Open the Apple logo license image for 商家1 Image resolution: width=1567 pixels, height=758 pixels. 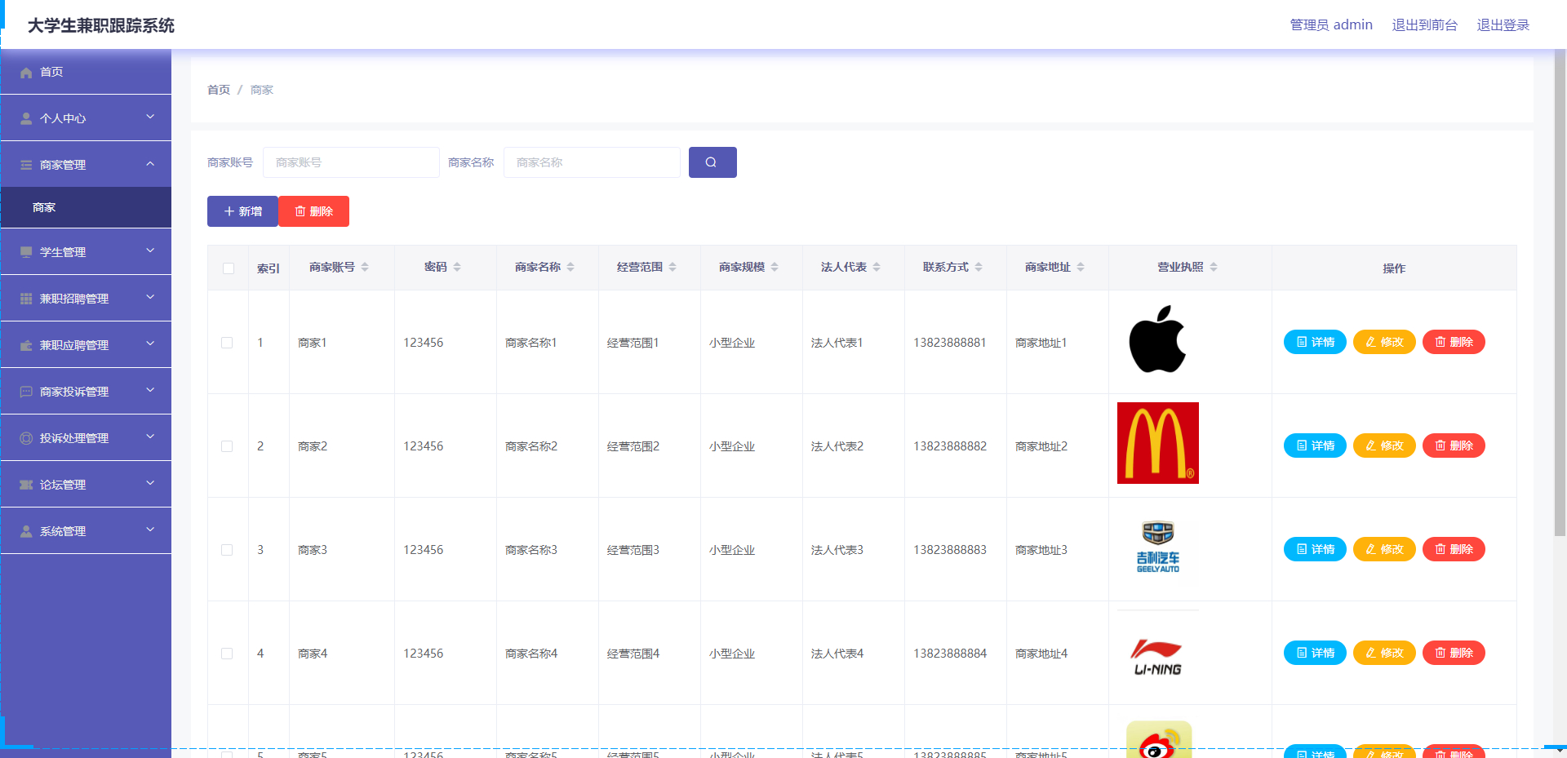1157,340
